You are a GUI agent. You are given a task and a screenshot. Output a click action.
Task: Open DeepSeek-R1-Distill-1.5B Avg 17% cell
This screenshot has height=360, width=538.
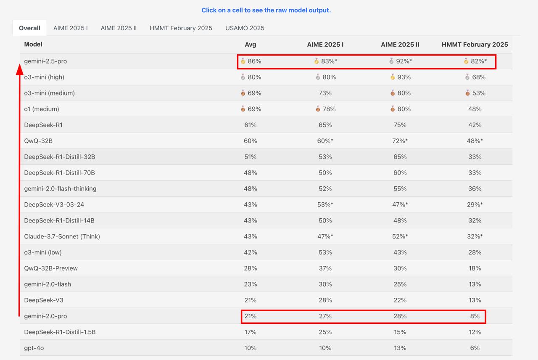click(251, 332)
